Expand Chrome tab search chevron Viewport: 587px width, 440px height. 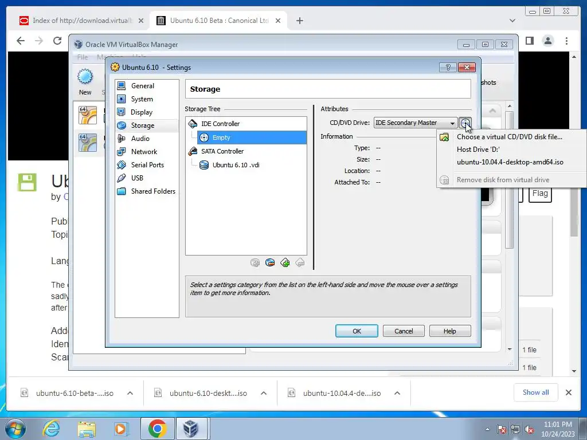[x=512, y=21]
